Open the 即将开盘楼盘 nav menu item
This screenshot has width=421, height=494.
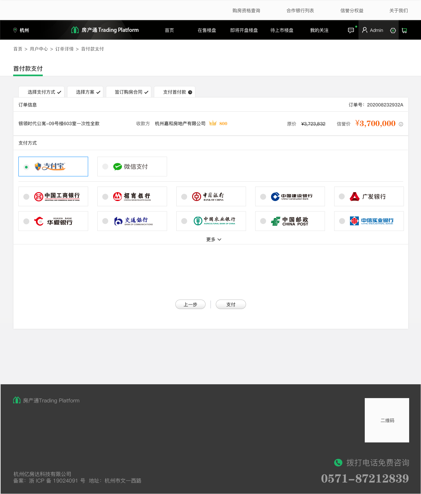click(x=244, y=30)
